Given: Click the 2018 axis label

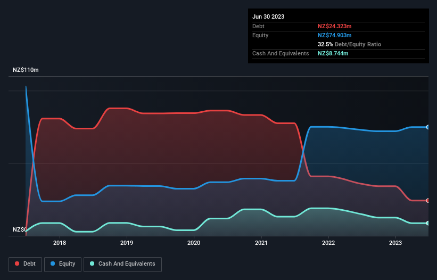Looking at the screenshot, I should click(x=60, y=243).
